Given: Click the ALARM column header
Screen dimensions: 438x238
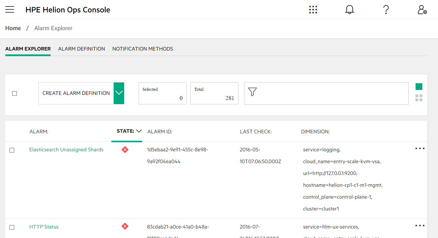Looking at the screenshot, I should [39, 132].
